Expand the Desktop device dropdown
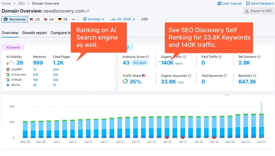275x156 pixels. (94, 19)
